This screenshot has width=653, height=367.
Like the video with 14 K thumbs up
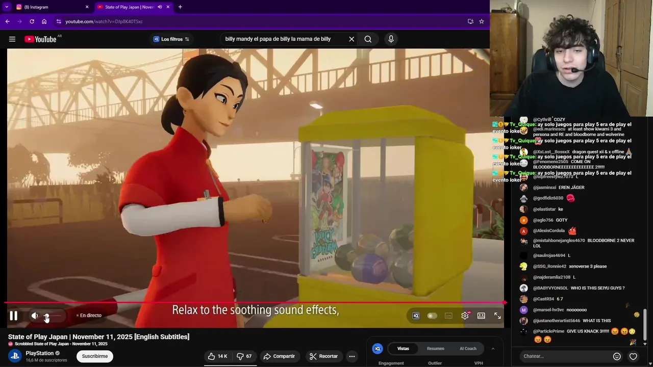point(217,356)
